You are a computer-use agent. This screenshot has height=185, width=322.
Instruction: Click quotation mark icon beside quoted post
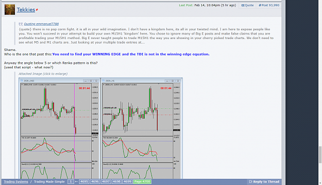[x=21, y=24]
